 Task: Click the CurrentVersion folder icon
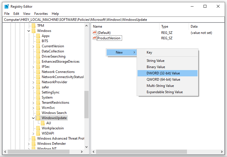click(38, 46)
